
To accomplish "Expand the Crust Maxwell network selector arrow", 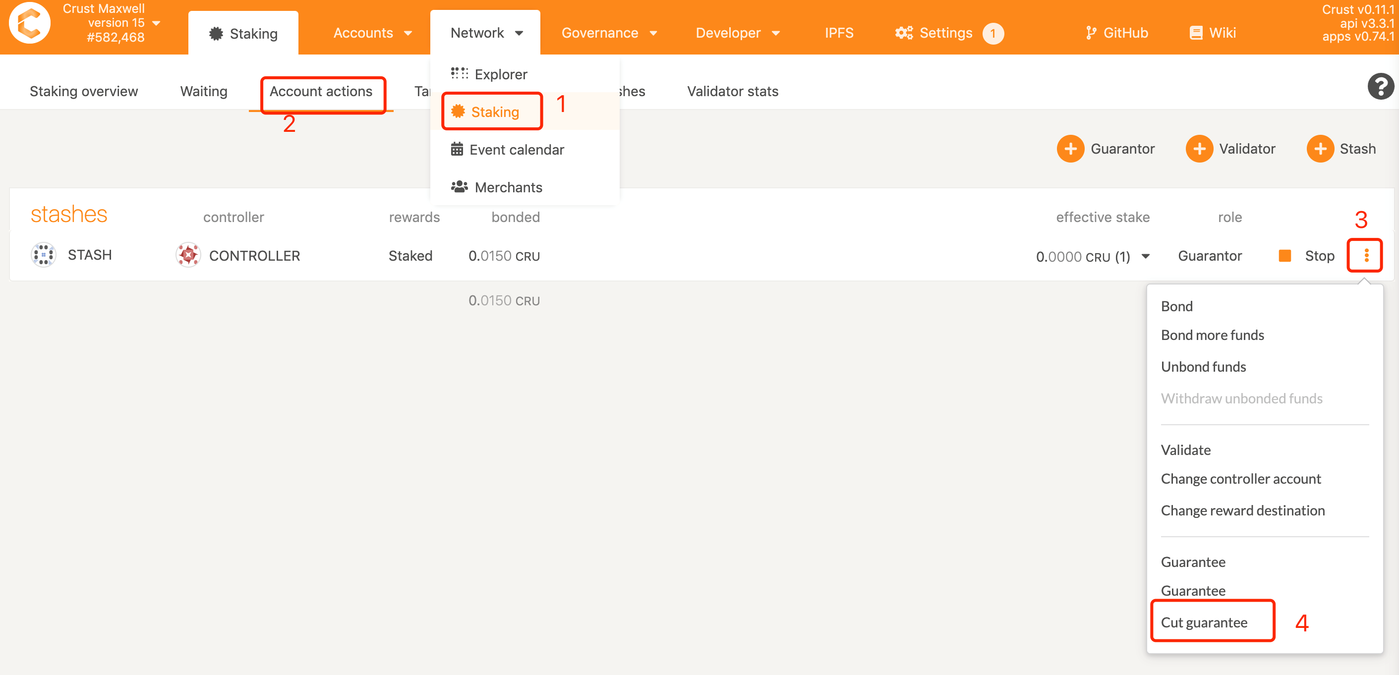I will point(157,23).
